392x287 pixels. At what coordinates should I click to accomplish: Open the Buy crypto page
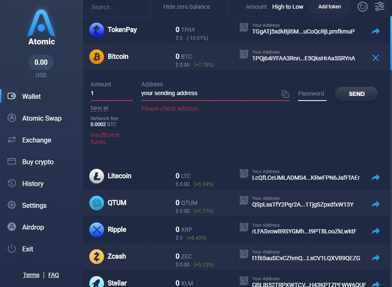point(38,162)
